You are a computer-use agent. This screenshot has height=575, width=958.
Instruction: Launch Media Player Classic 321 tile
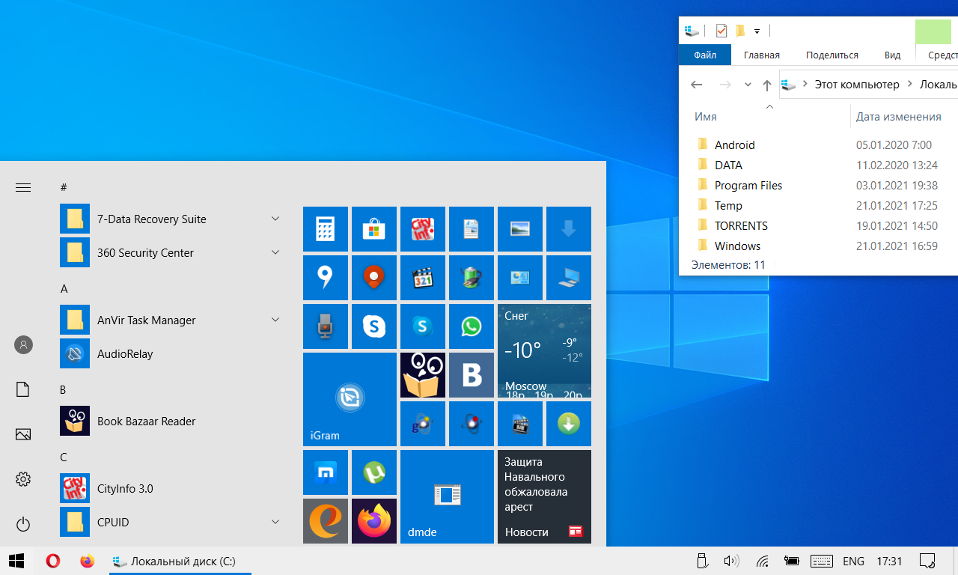coord(422,278)
